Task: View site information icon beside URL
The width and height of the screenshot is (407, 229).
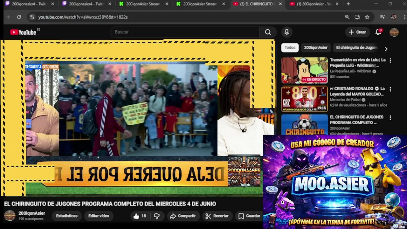Action: point(32,17)
